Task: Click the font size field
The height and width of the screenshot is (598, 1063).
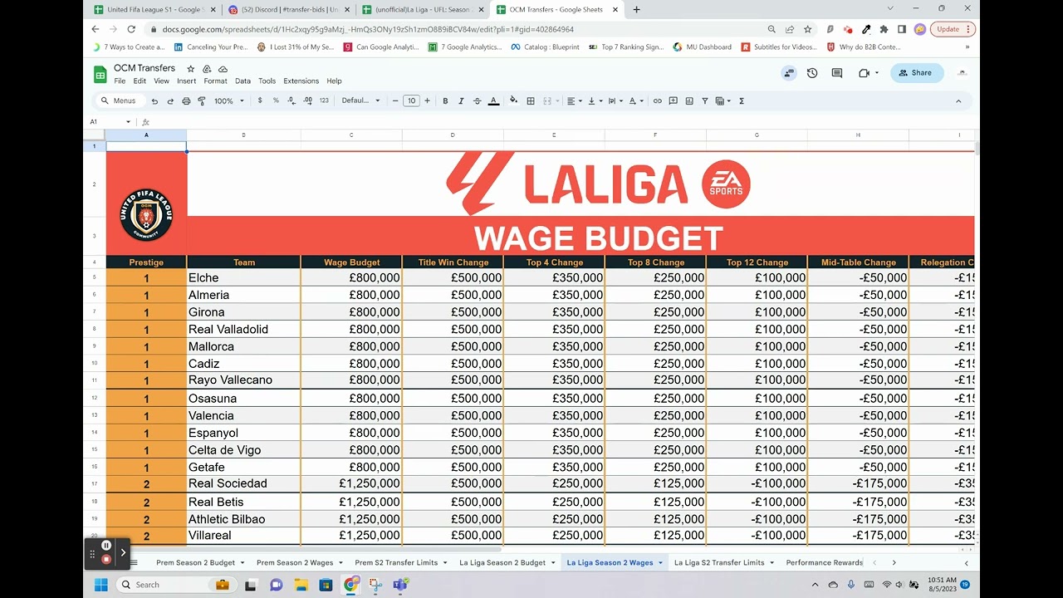Action: point(411,101)
